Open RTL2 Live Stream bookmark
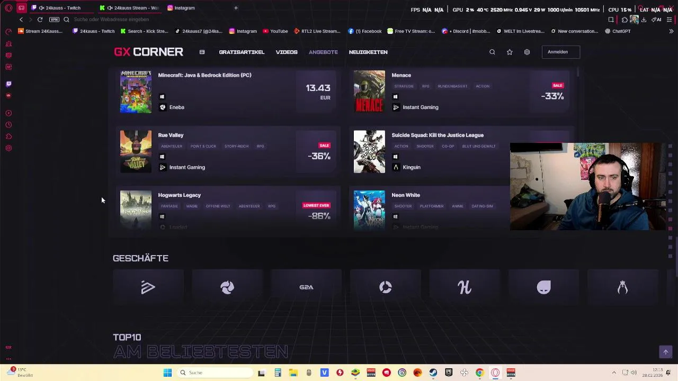Viewport: 678px width, 381px height. tap(317, 31)
